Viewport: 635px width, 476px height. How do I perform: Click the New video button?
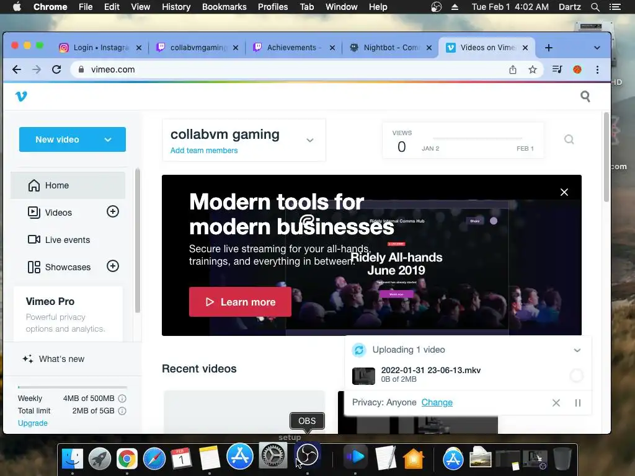72,139
